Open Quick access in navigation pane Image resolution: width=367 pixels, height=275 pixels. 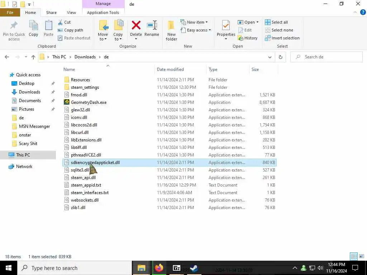point(28,75)
